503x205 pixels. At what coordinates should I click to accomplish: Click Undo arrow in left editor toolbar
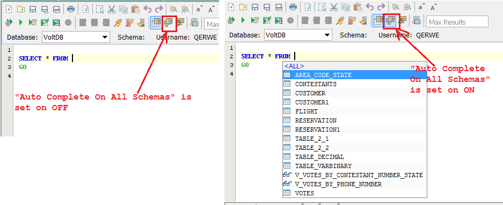148,9
